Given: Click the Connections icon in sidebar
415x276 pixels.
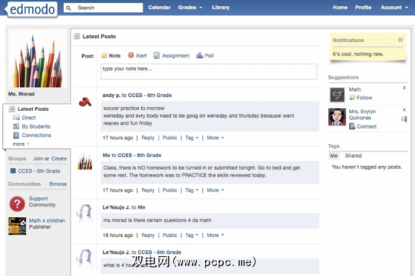Looking at the screenshot, I should coord(16,136).
